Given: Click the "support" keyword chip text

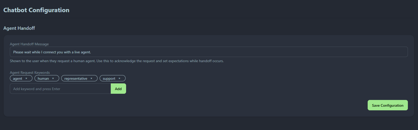Looking at the screenshot, I should click(x=109, y=78).
